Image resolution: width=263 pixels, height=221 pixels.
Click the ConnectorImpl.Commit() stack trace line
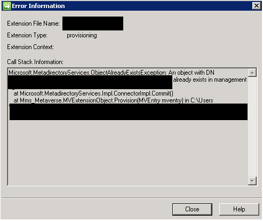tap(93, 93)
